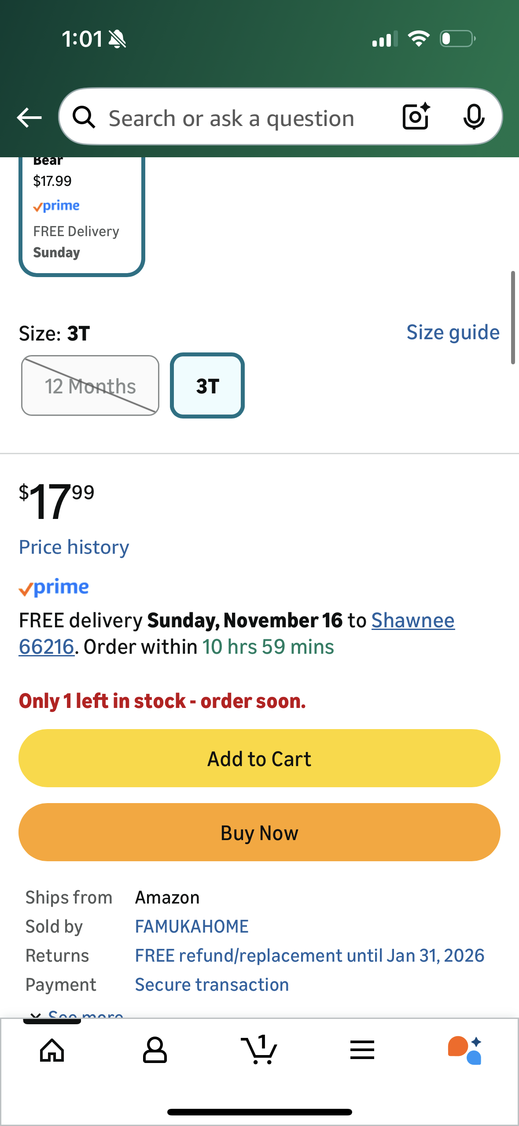Tap the microphone voice search icon
519x1126 pixels.
pyautogui.click(x=474, y=117)
